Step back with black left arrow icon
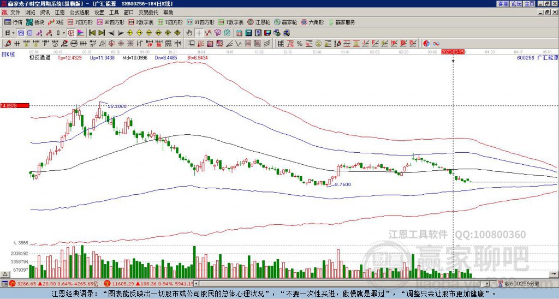 click(111, 33)
